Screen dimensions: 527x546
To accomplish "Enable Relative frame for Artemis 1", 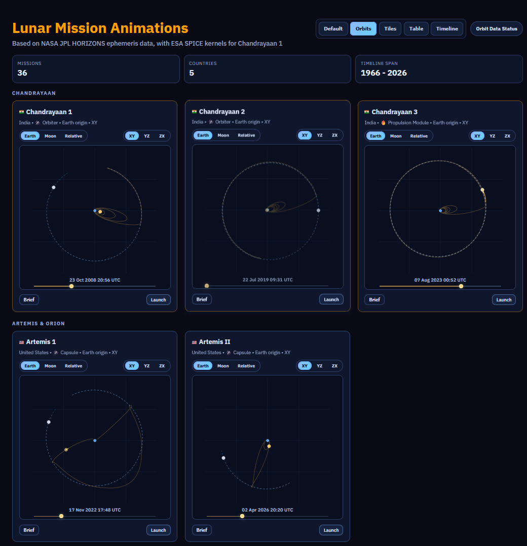I will [73, 365].
